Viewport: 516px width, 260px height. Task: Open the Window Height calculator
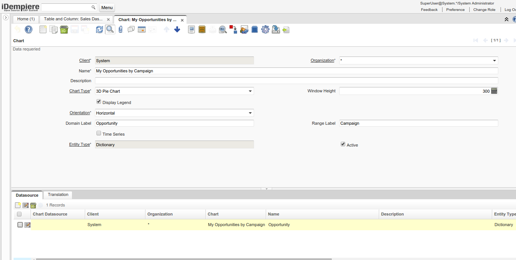(x=494, y=91)
